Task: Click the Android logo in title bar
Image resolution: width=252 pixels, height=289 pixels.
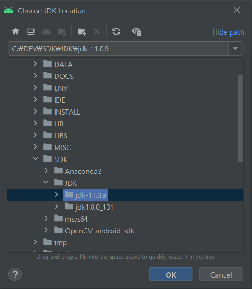Action: [x=9, y=10]
